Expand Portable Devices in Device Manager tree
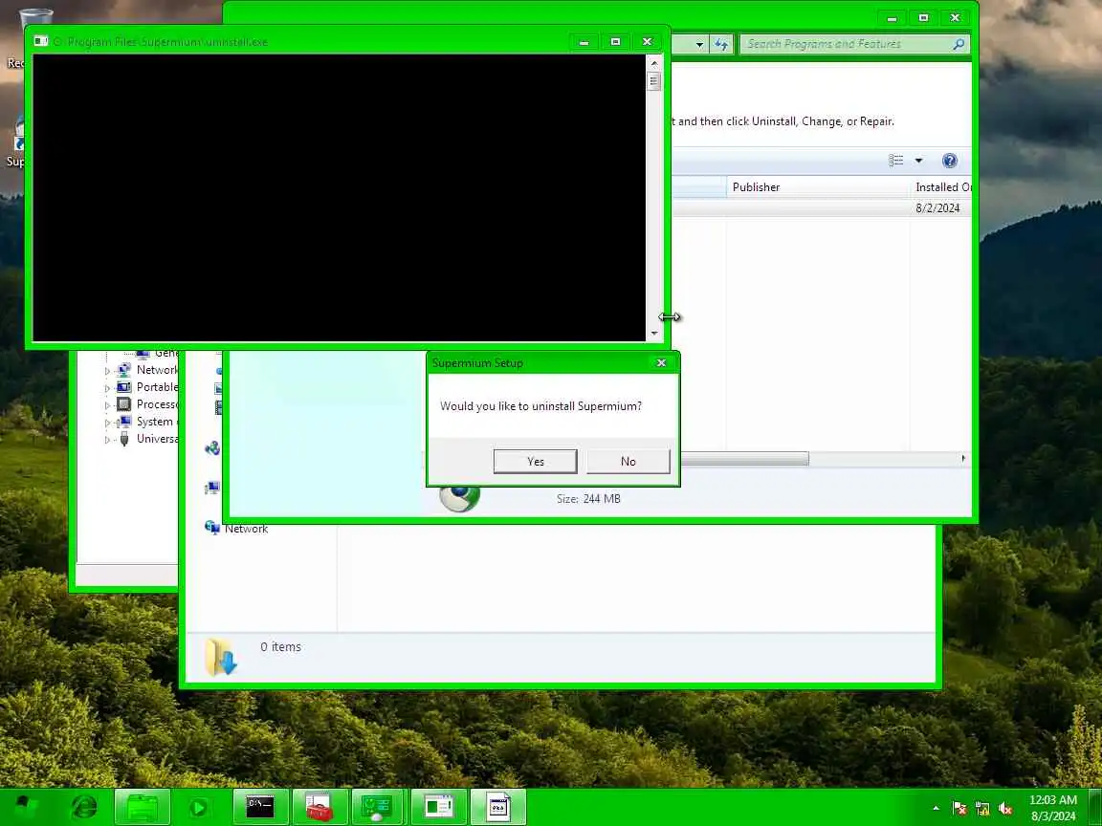1102x826 pixels. pos(107,388)
